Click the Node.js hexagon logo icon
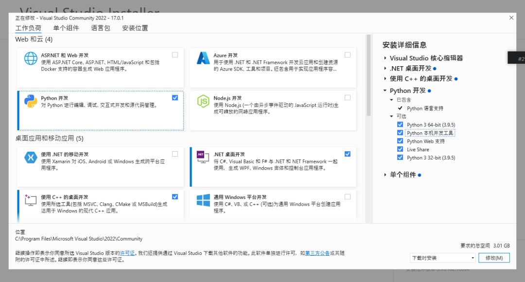The image size is (525, 282). [203, 101]
